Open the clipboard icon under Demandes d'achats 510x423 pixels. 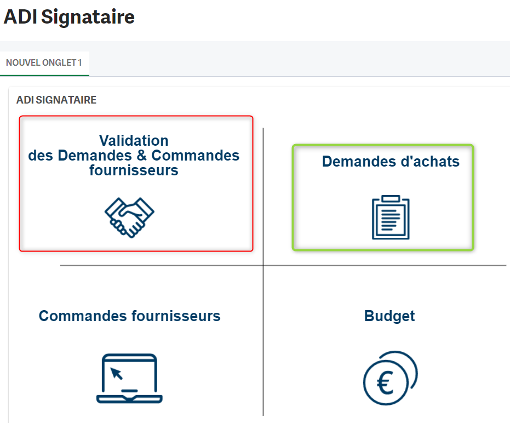(x=391, y=218)
